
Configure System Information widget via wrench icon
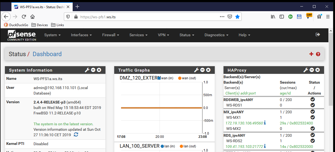[x=87, y=70]
